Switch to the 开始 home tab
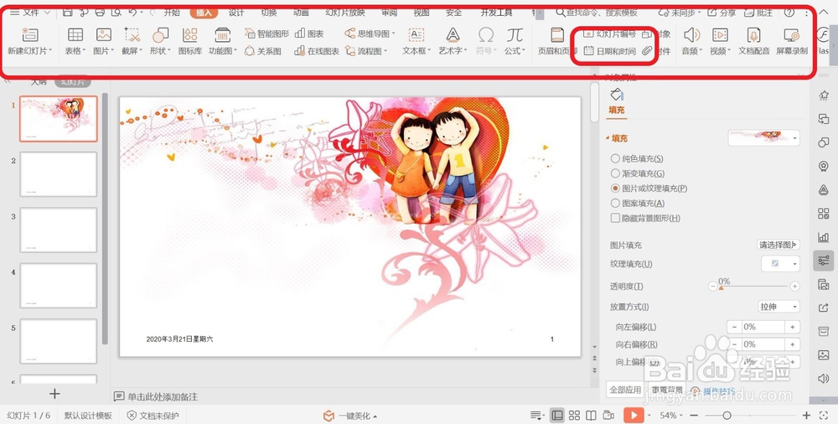The height and width of the screenshot is (424, 838). (172, 13)
